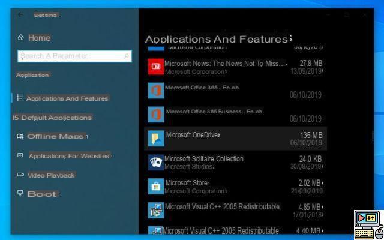Click the Office 365 Business app icon
The image size is (384, 240).
(156, 115)
